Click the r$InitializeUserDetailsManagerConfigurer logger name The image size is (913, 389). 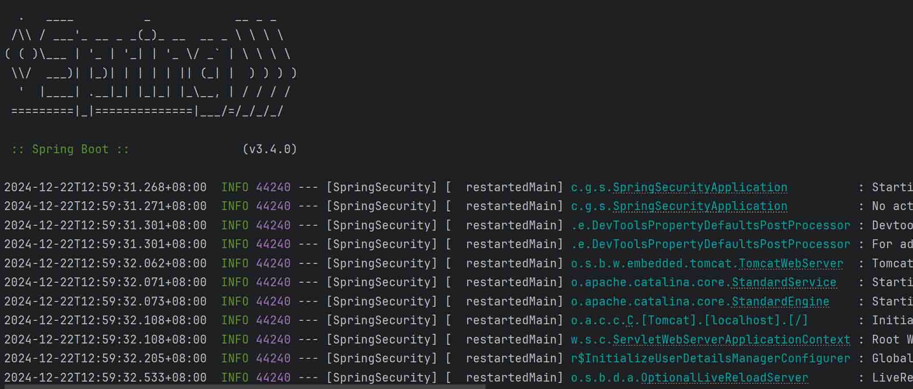710,358
